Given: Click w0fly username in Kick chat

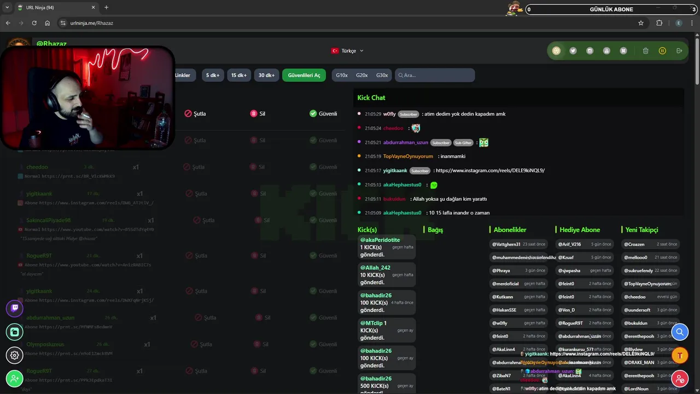Looking at the screenshot, I should coord(389,114).
